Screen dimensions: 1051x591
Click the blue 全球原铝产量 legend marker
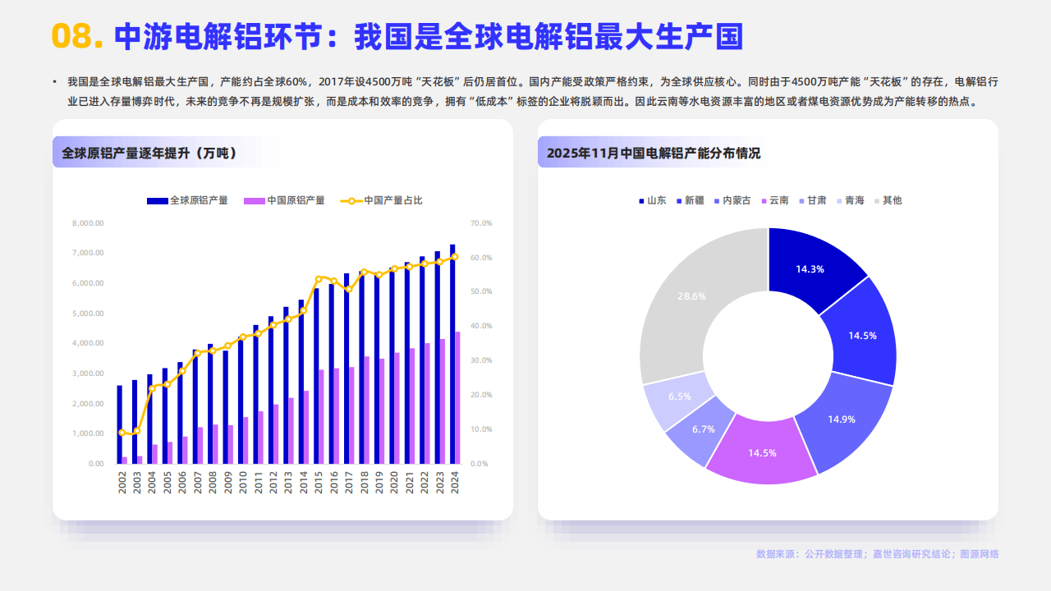(156, 199)
